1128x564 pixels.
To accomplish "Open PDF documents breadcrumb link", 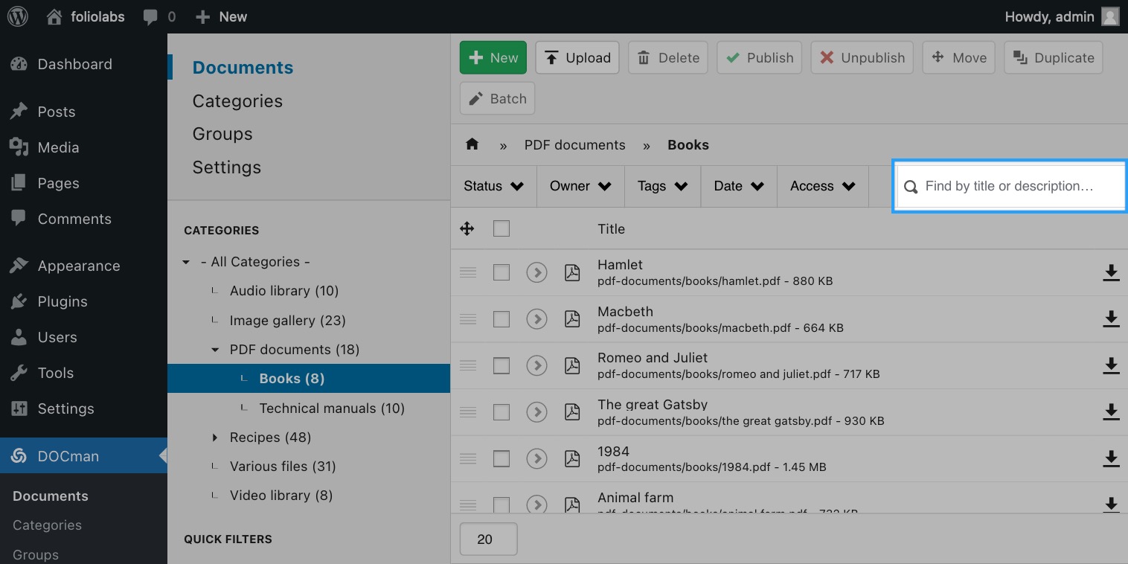I will tap(575, 145).
